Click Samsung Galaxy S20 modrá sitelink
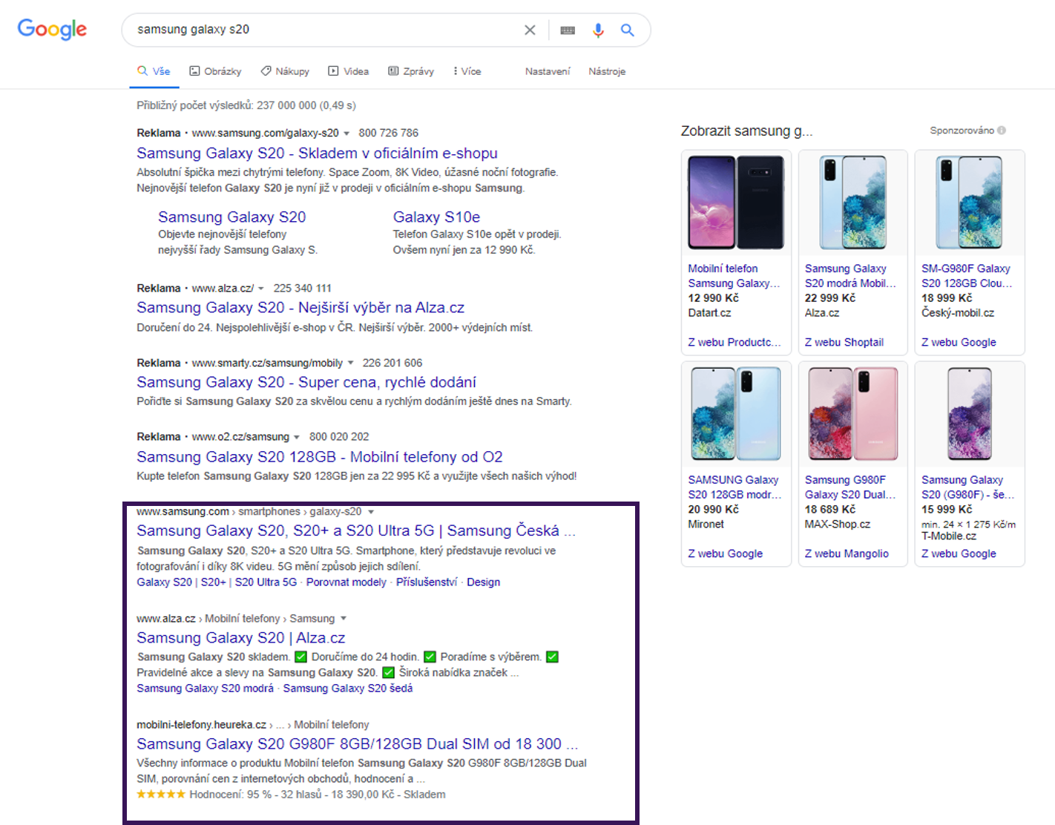1055x825 pixels. point(205,688)
